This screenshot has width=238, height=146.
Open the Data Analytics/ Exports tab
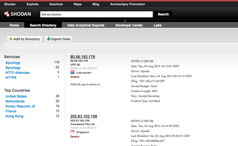[x=86, y=25]
